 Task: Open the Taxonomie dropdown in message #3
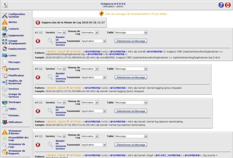(94, 111)
